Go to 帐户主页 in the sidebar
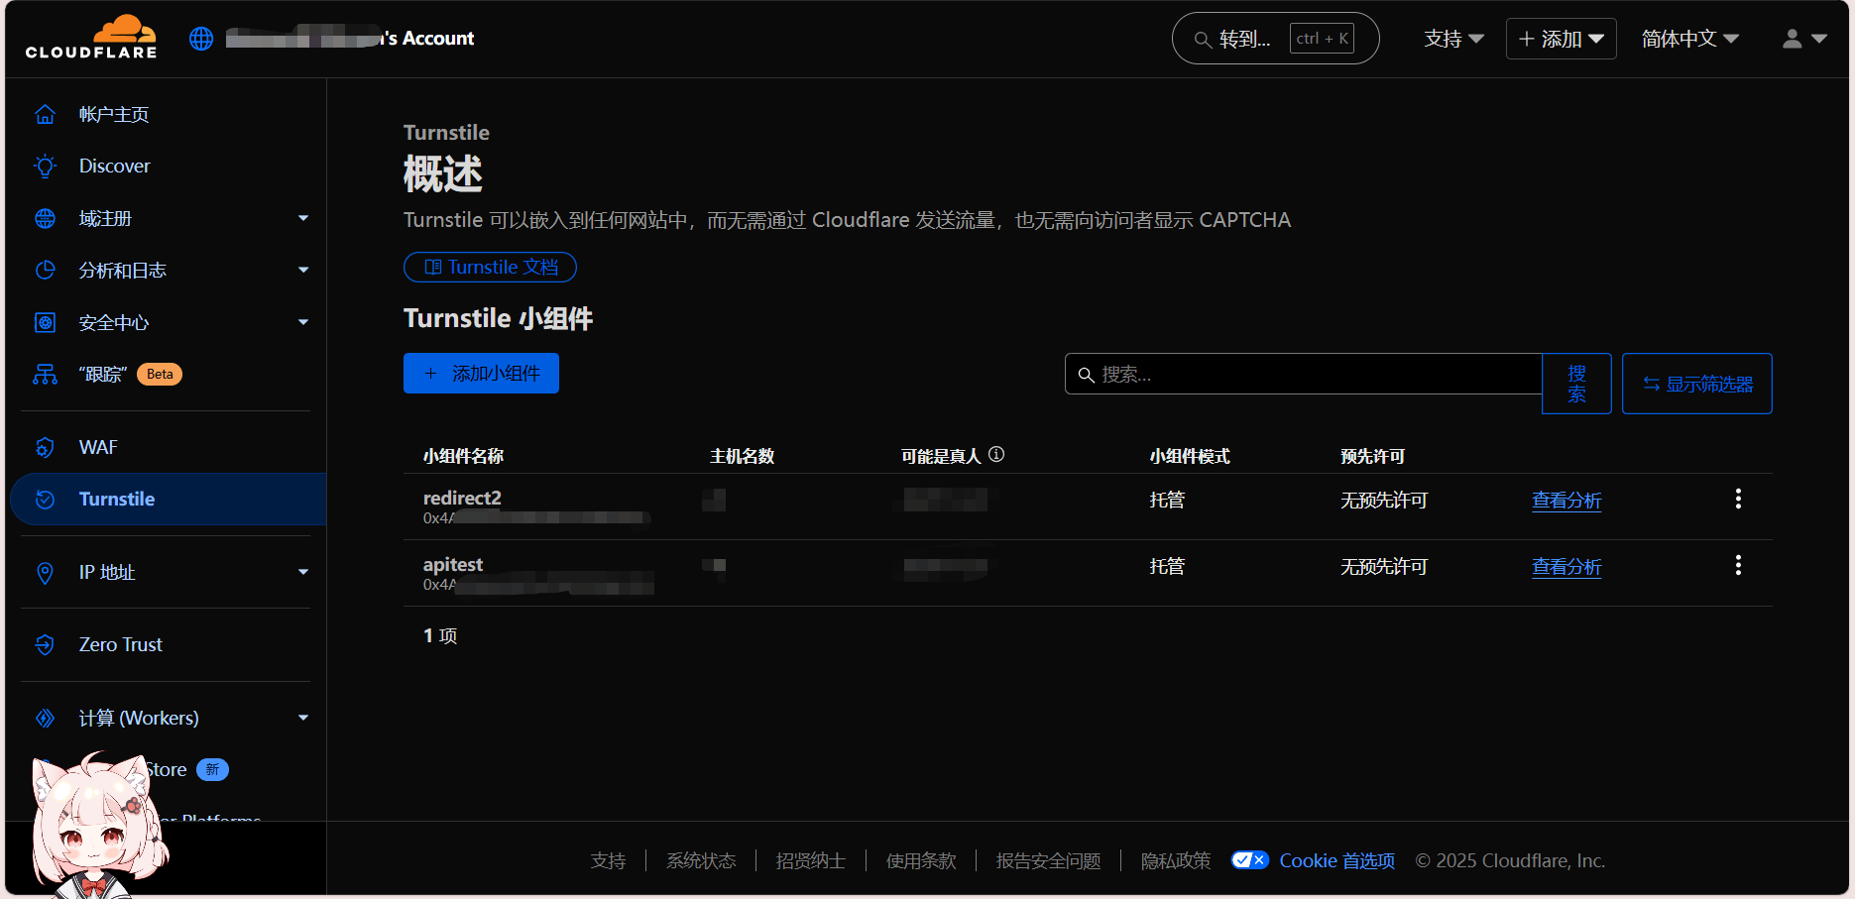 pos(114,114)
